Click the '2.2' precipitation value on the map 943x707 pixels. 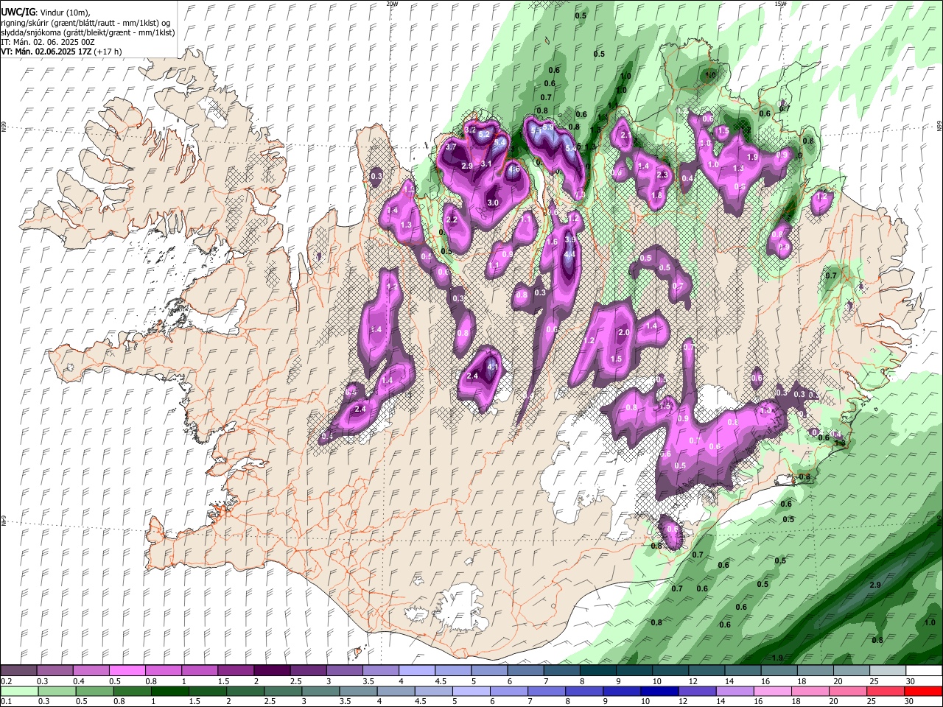(452, 219)
